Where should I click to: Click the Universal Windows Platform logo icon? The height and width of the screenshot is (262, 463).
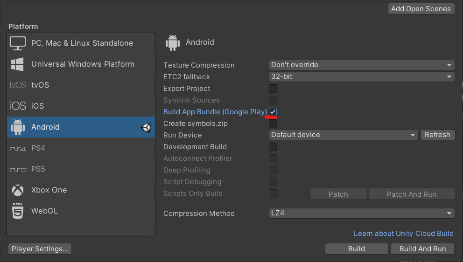pyautogui.click(x=17, y=64)
